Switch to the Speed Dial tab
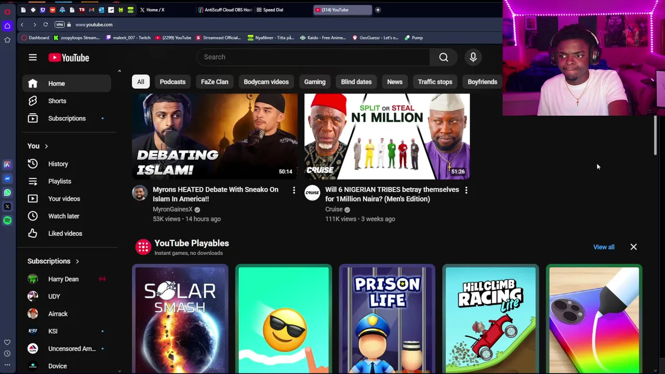This screenshot has width=665, height=374. point(283,10)
